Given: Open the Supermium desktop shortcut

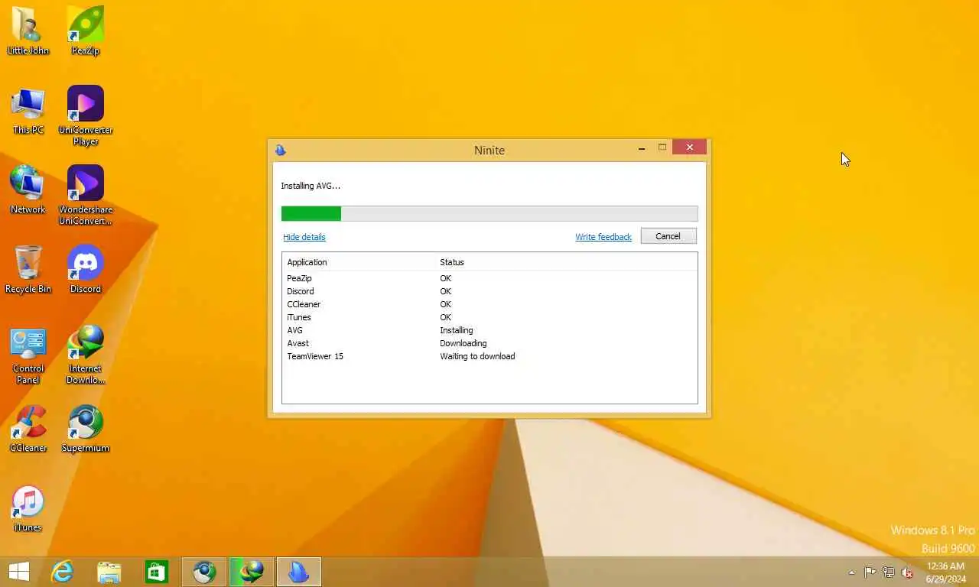Looking at the screenshot, I should 86,428.
